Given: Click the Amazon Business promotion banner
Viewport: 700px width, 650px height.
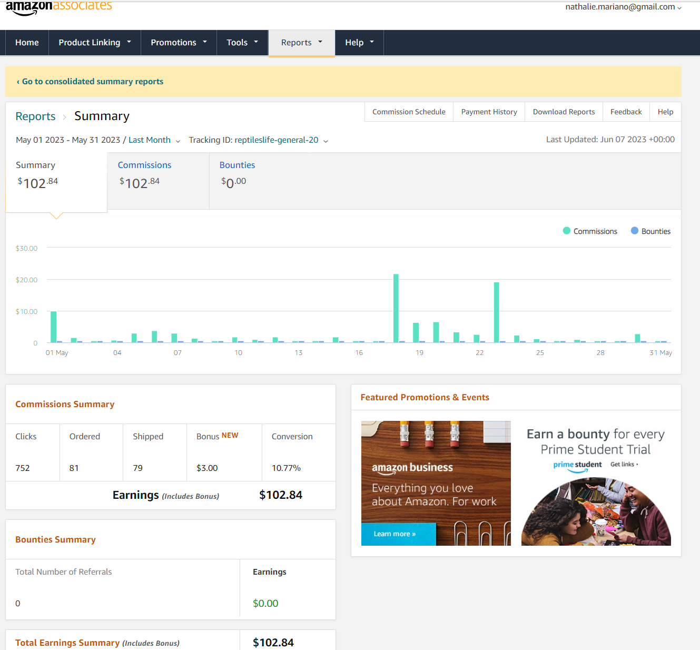Looking at the screenshot, I should tap(436, 483).
